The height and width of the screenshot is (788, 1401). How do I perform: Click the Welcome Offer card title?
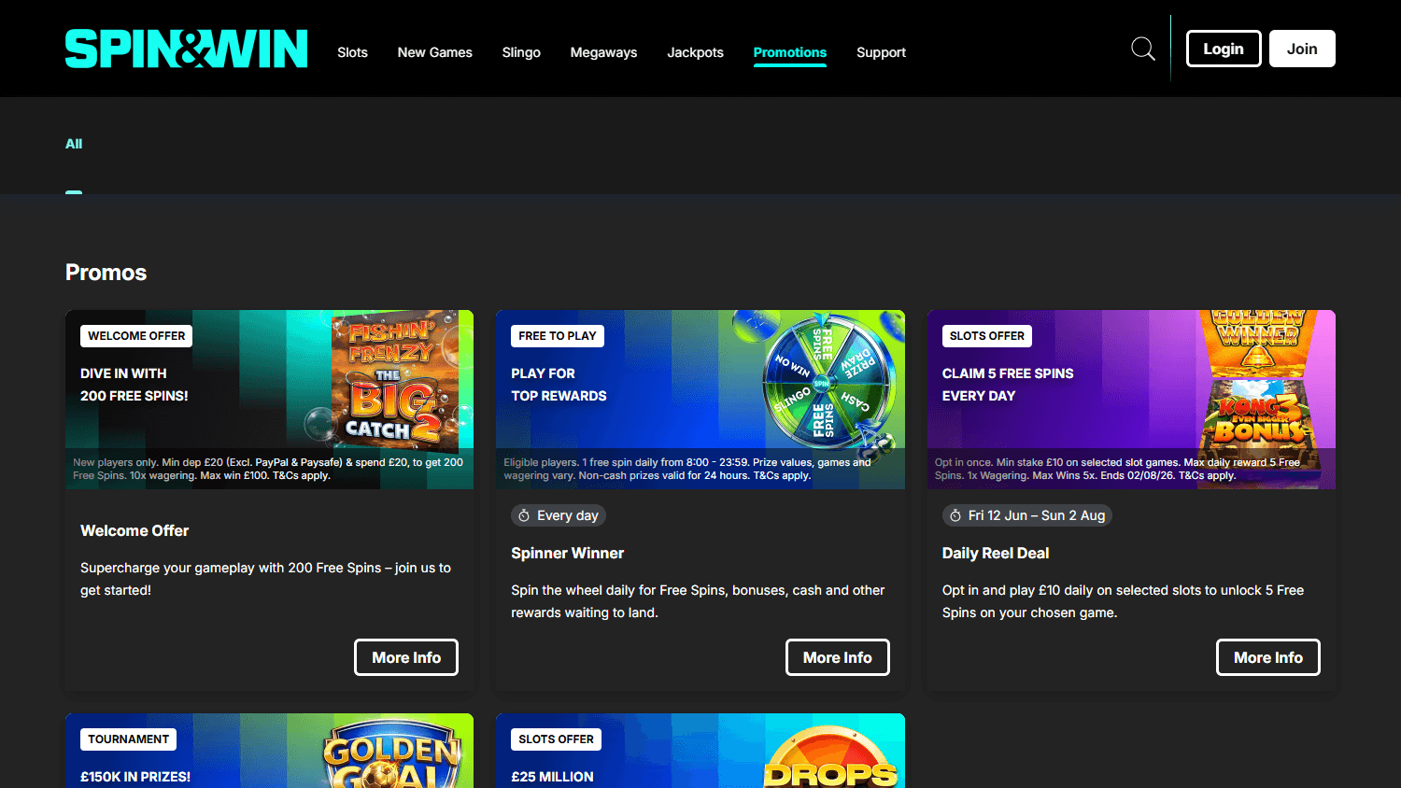point(134,530)
